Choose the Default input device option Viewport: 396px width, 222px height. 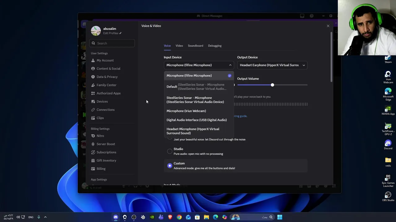(x=199, y=87)
